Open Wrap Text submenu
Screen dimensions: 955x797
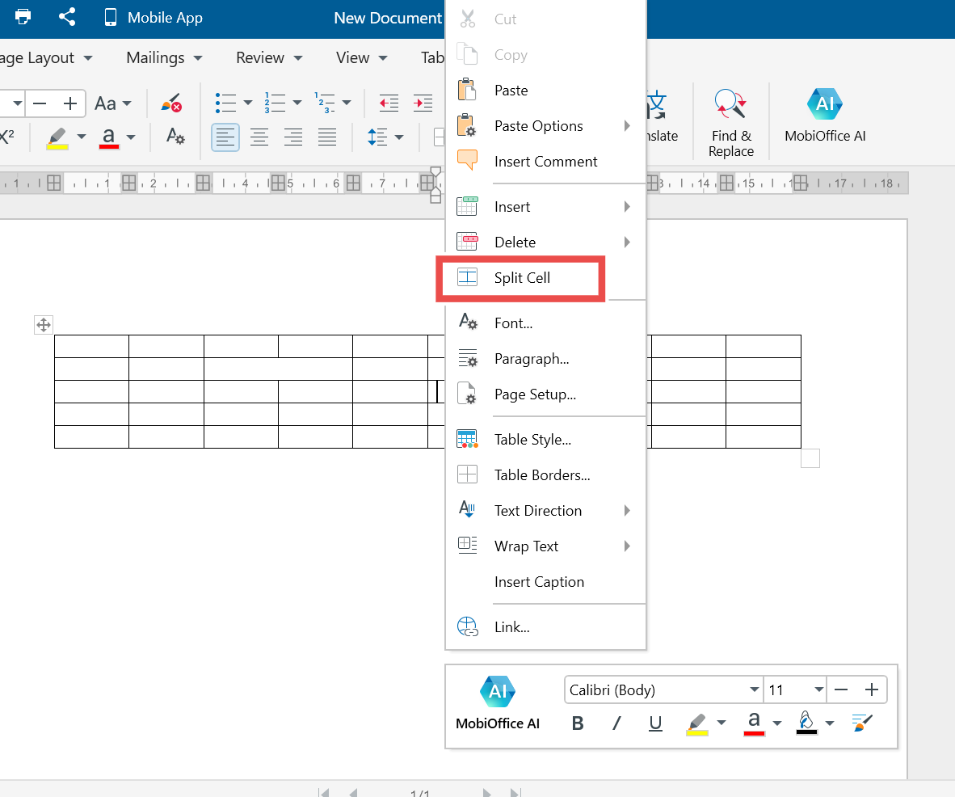point(545,546)
